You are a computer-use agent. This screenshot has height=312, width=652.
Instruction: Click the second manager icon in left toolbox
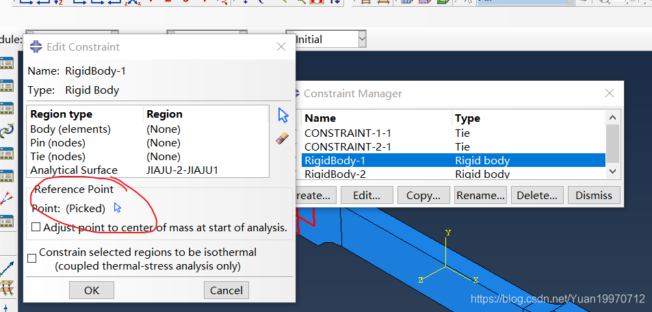(7, 86)
